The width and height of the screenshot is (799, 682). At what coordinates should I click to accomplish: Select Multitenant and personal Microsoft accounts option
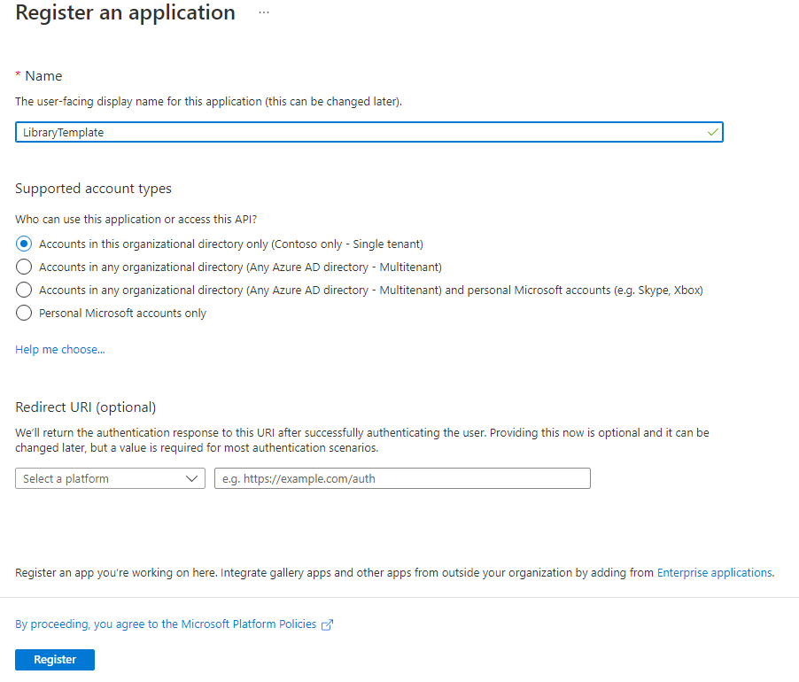coord(23,290)
